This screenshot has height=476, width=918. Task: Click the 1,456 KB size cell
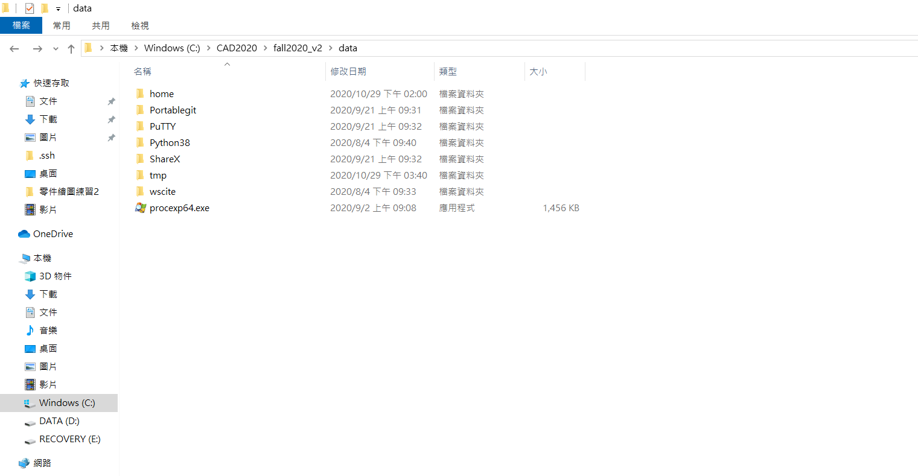pos(561,208)
